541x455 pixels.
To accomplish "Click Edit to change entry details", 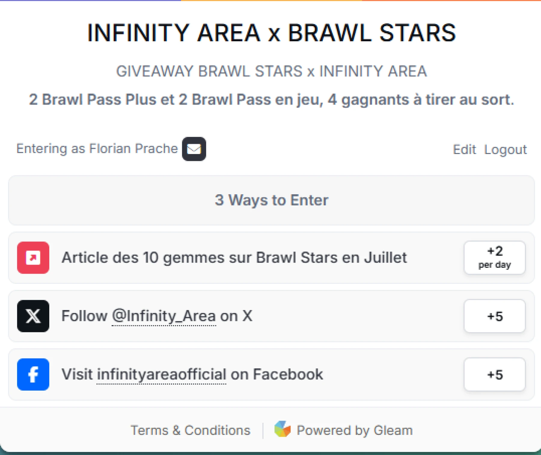I will pyautogui.click(x=464, y=149).
